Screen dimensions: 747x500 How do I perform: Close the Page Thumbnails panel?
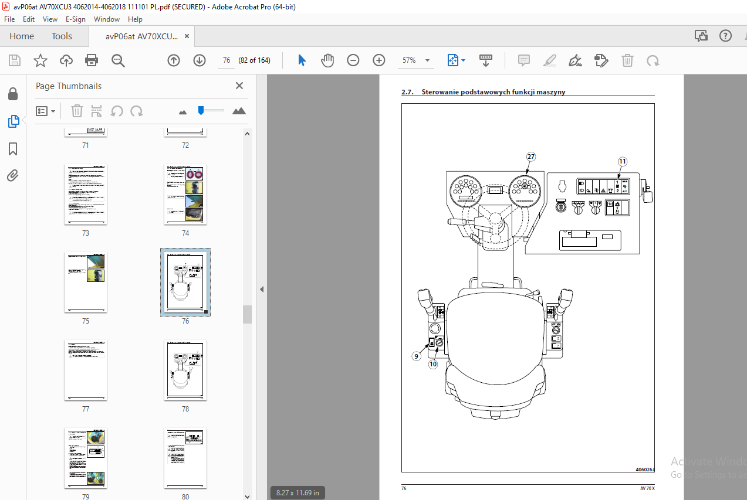click(239, 86)
